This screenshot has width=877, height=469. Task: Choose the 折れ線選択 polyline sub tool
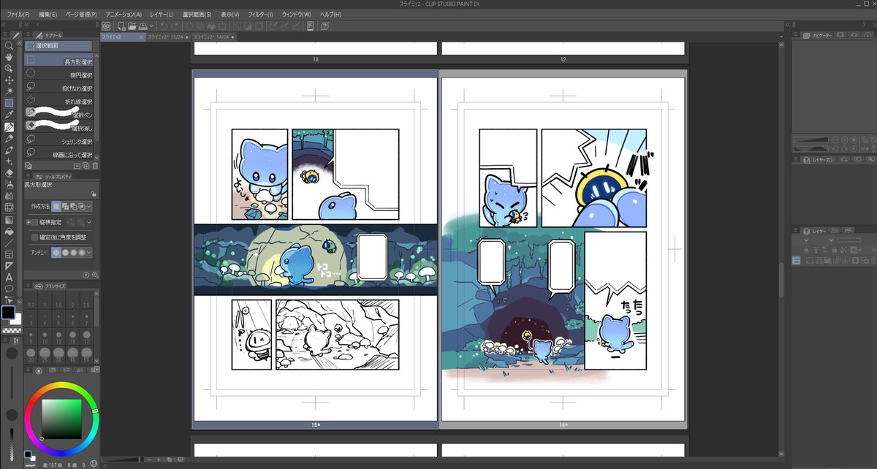click(x=59, y=101)
